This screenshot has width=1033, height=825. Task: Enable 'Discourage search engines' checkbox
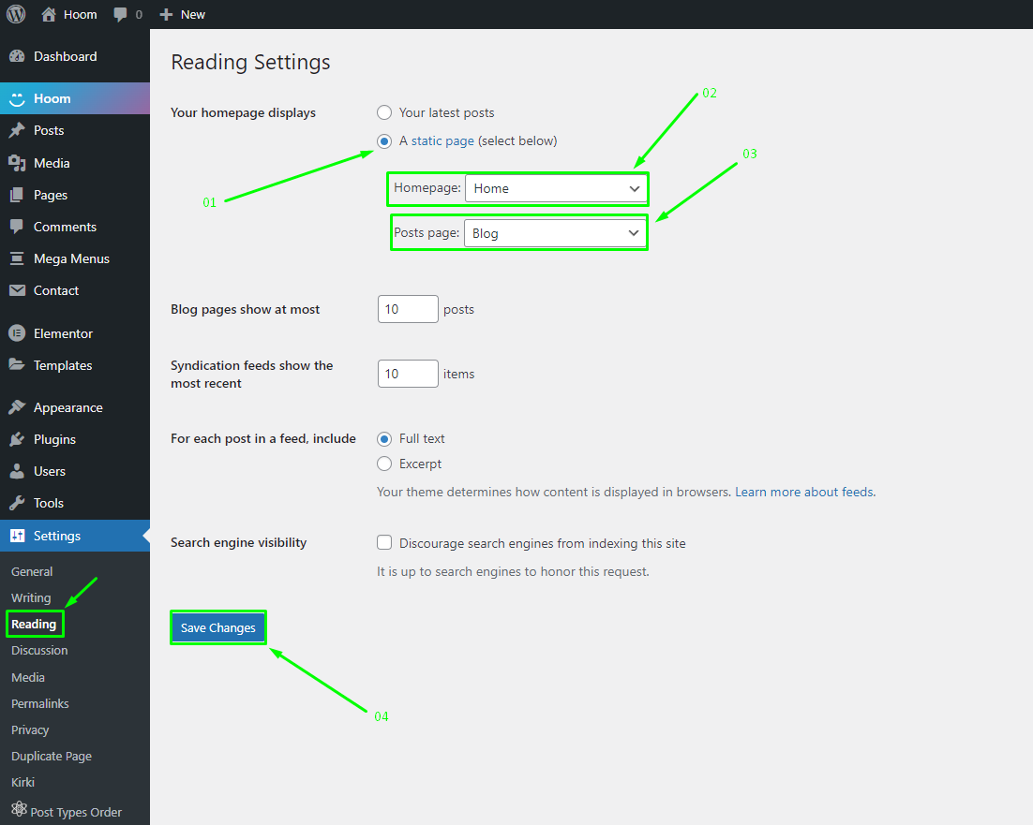pyautogui.click(x=384, y=542)
